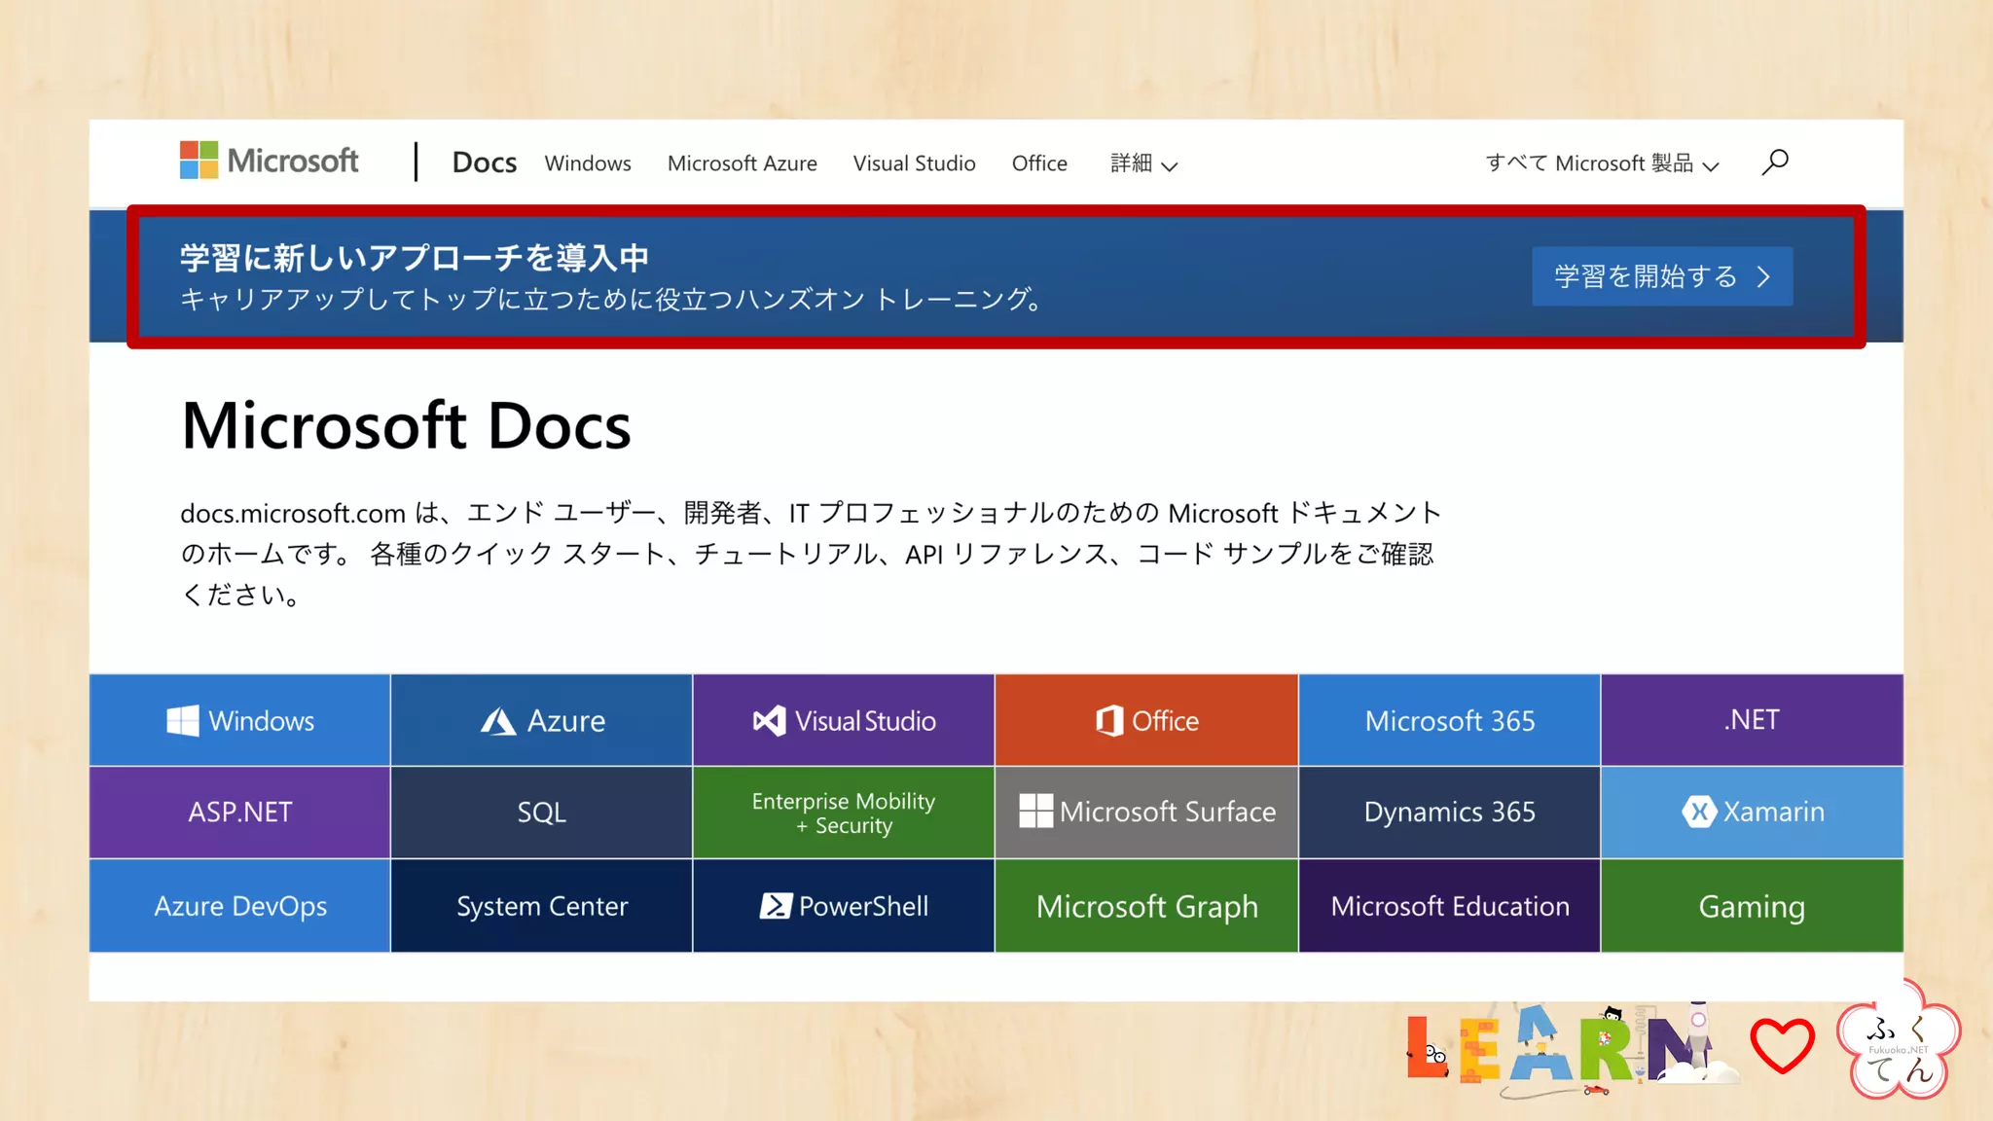1993x1121 pixels.
Task: Open the Azure DevOps tile
Action: point(239,906)
